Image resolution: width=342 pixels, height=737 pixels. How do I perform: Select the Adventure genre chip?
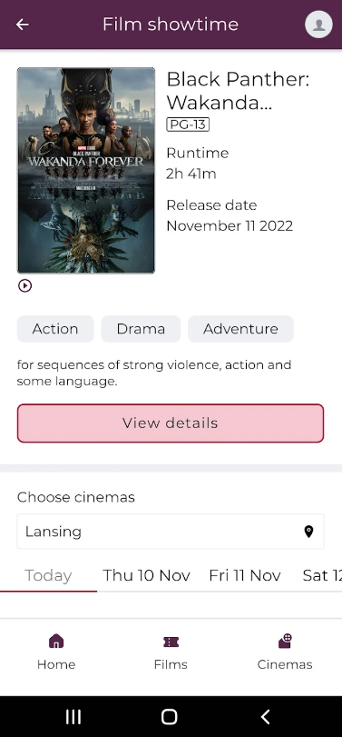pos(240,329)
